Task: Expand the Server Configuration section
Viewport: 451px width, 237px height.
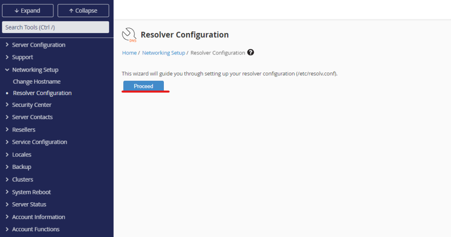Action: point(38,45)
